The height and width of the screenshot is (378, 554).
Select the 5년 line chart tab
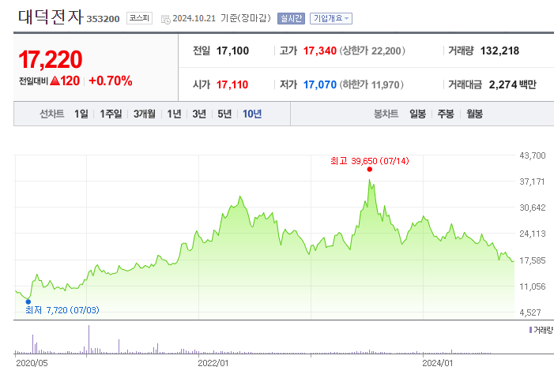[224, 114]
